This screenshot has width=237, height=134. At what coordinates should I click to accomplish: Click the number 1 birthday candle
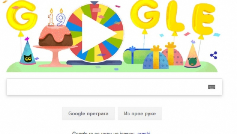pyautogui.click(x=51, y=17)
